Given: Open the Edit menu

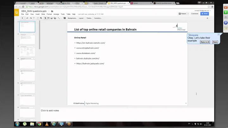Looking at the screenshot, I should pos(27,14).
